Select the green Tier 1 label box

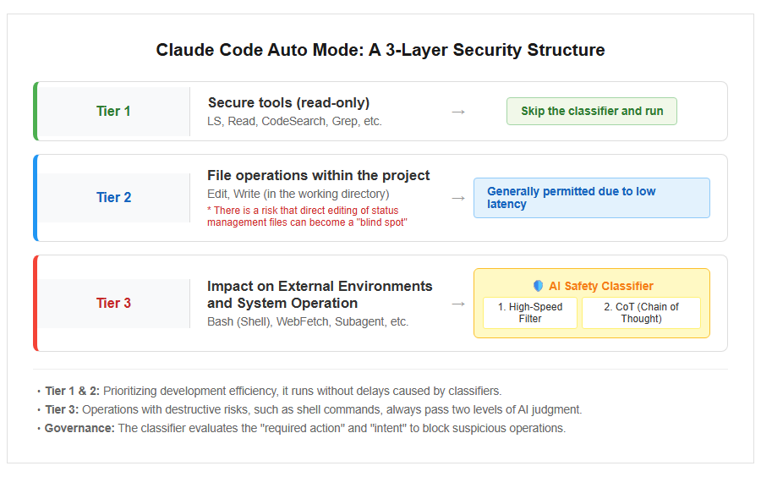coord(113,112)
